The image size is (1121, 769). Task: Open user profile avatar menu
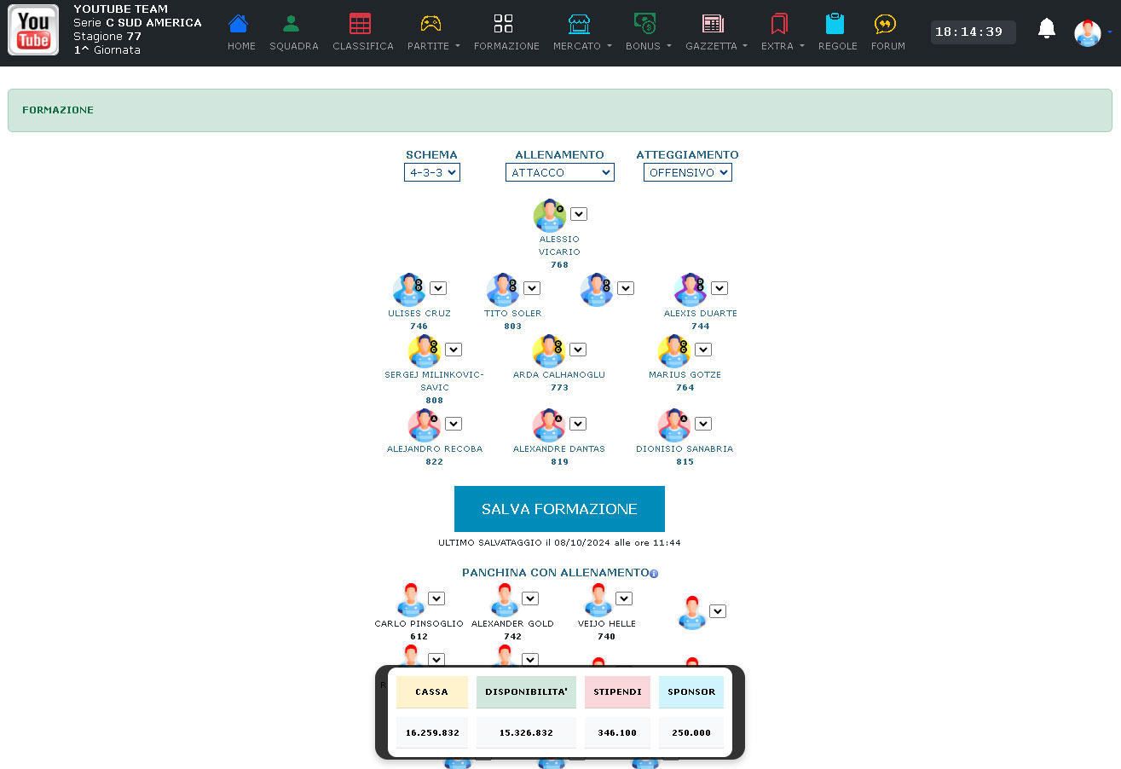coord(1088,33)
